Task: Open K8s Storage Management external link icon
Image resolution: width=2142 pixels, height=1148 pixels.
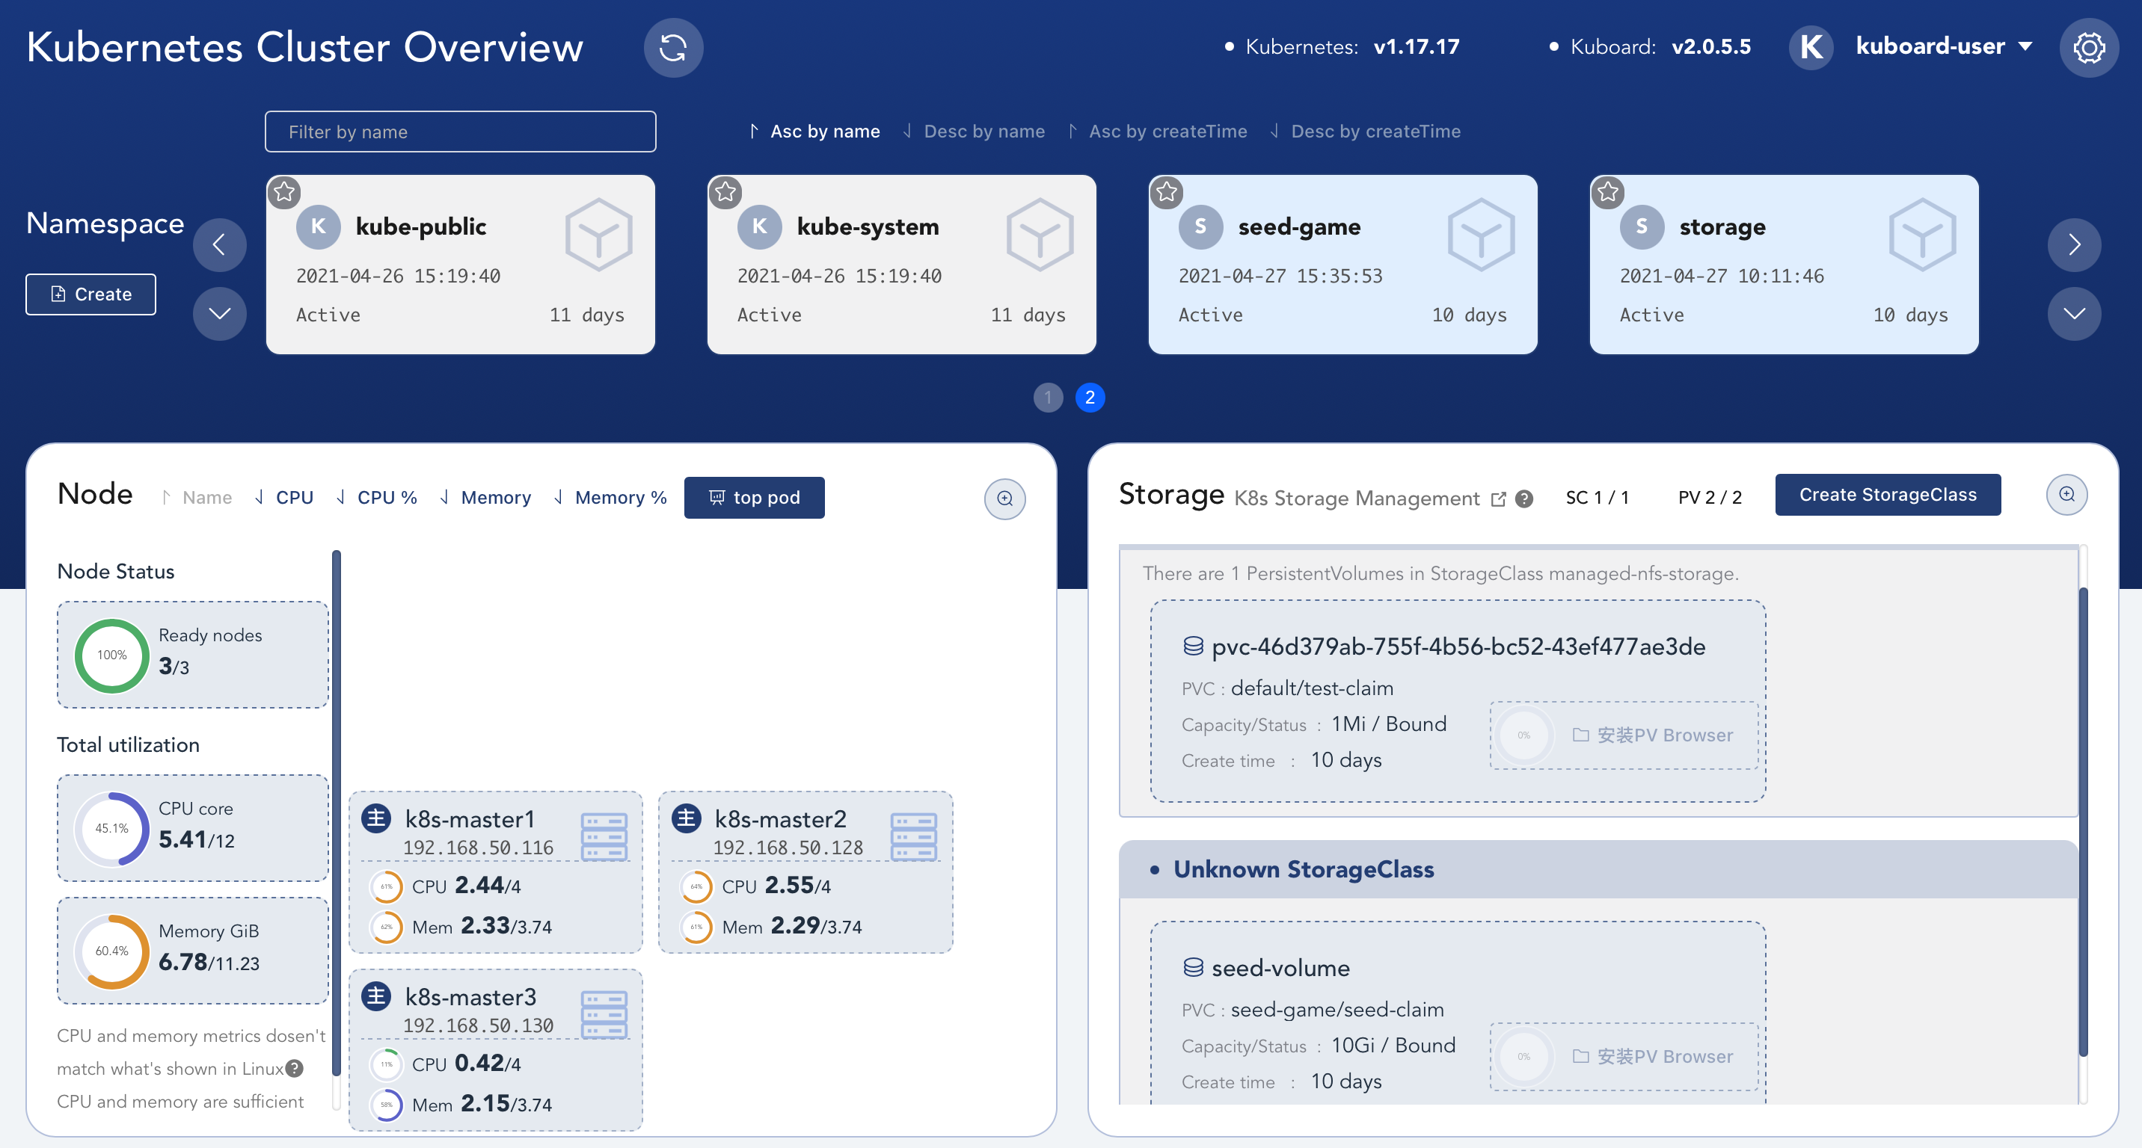Action: click(x=1498, y=499)
